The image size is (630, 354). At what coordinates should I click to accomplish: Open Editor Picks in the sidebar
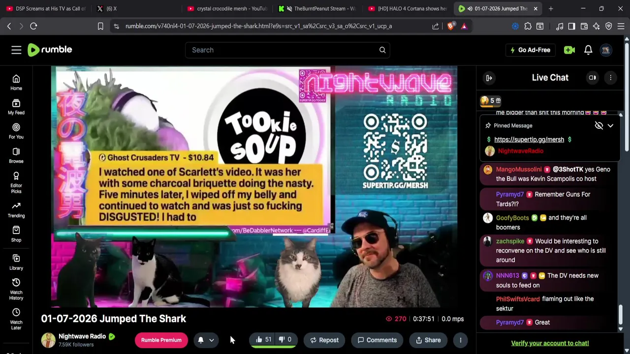[16, 182]
